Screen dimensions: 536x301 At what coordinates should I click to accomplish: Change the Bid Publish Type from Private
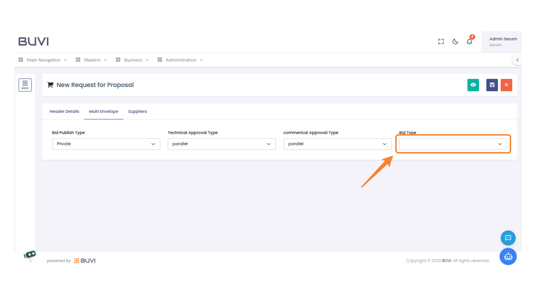[x=106, y=144]
